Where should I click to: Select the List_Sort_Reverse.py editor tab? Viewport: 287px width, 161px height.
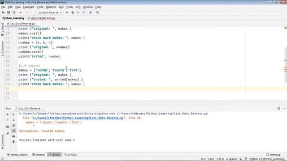pos(22,24)
